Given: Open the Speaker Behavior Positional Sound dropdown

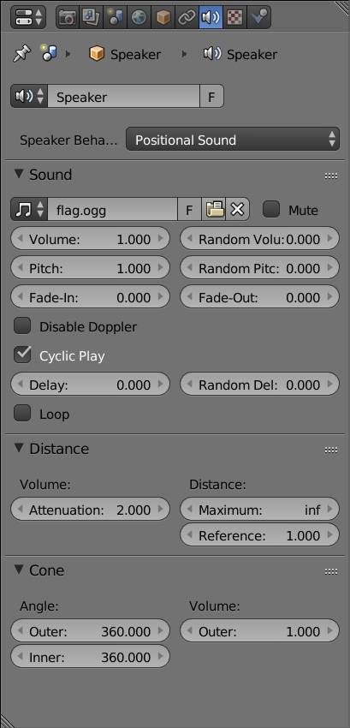Looking at the screenshot, I should [233, 140].
